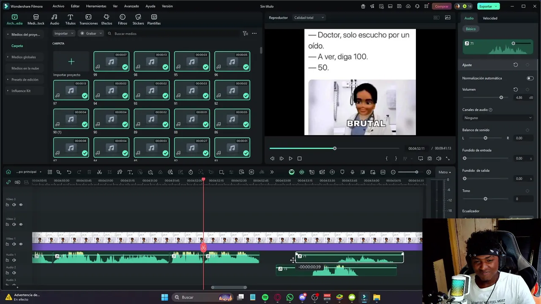Click the gift icon in title bar
This screenshot has width=541, height=304.
(x=363, y=6)
